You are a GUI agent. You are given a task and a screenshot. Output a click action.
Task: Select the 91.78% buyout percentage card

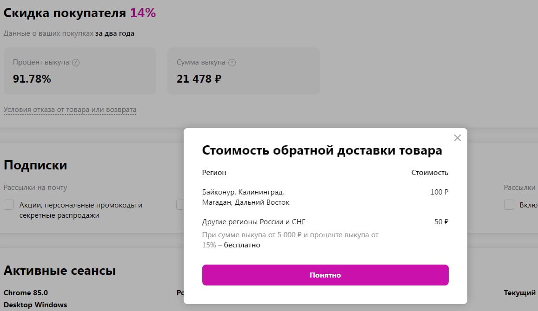pos(80,71)
